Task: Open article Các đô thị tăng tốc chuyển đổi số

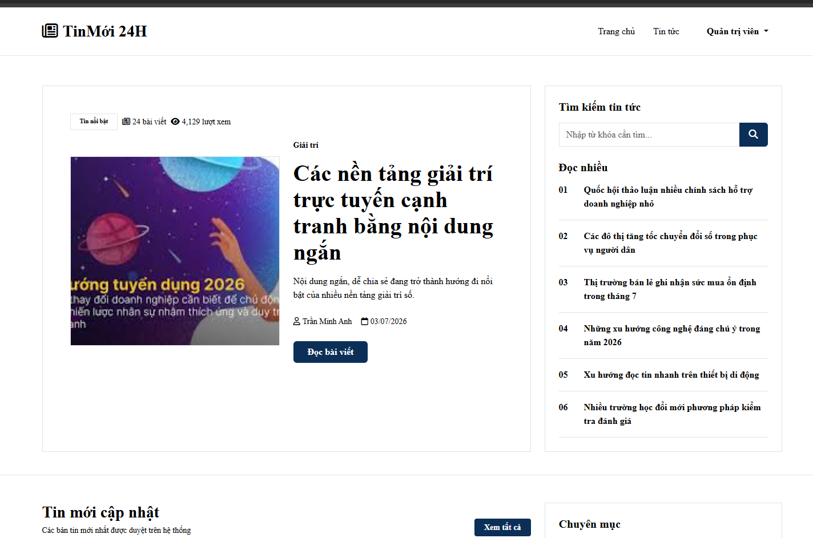Action: click(670, 243)
